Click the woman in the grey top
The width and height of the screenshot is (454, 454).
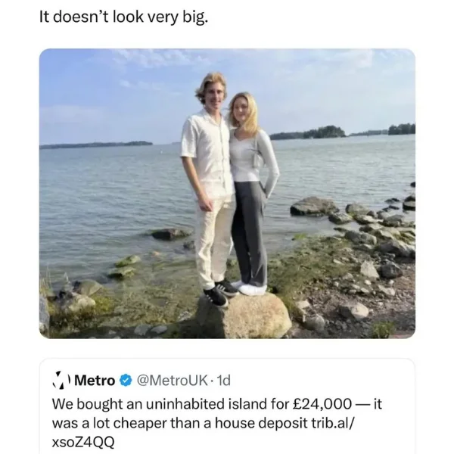252,191
